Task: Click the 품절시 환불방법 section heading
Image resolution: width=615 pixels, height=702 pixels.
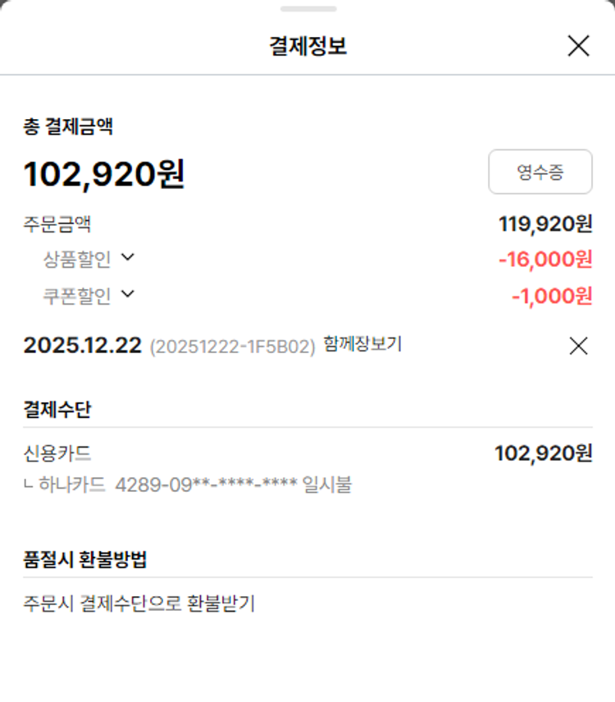Action: tap(85, 560)
